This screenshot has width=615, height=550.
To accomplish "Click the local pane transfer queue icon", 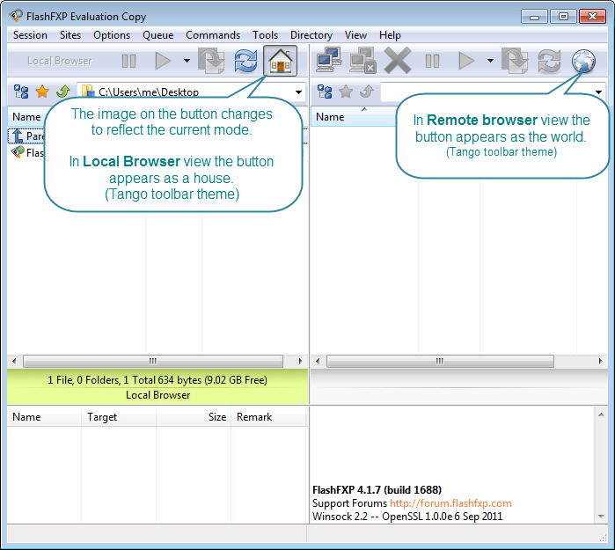I will (x=212, y=61).
